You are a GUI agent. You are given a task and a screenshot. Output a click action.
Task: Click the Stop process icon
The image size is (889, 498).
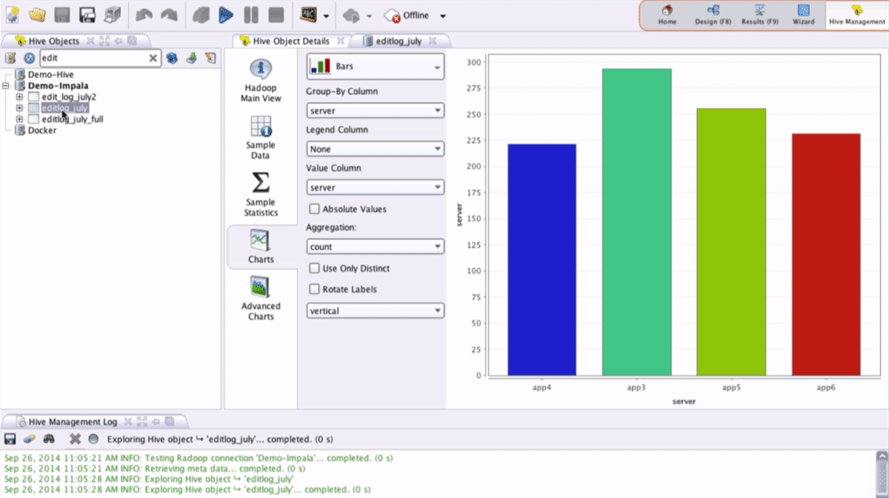pos(276,15)
